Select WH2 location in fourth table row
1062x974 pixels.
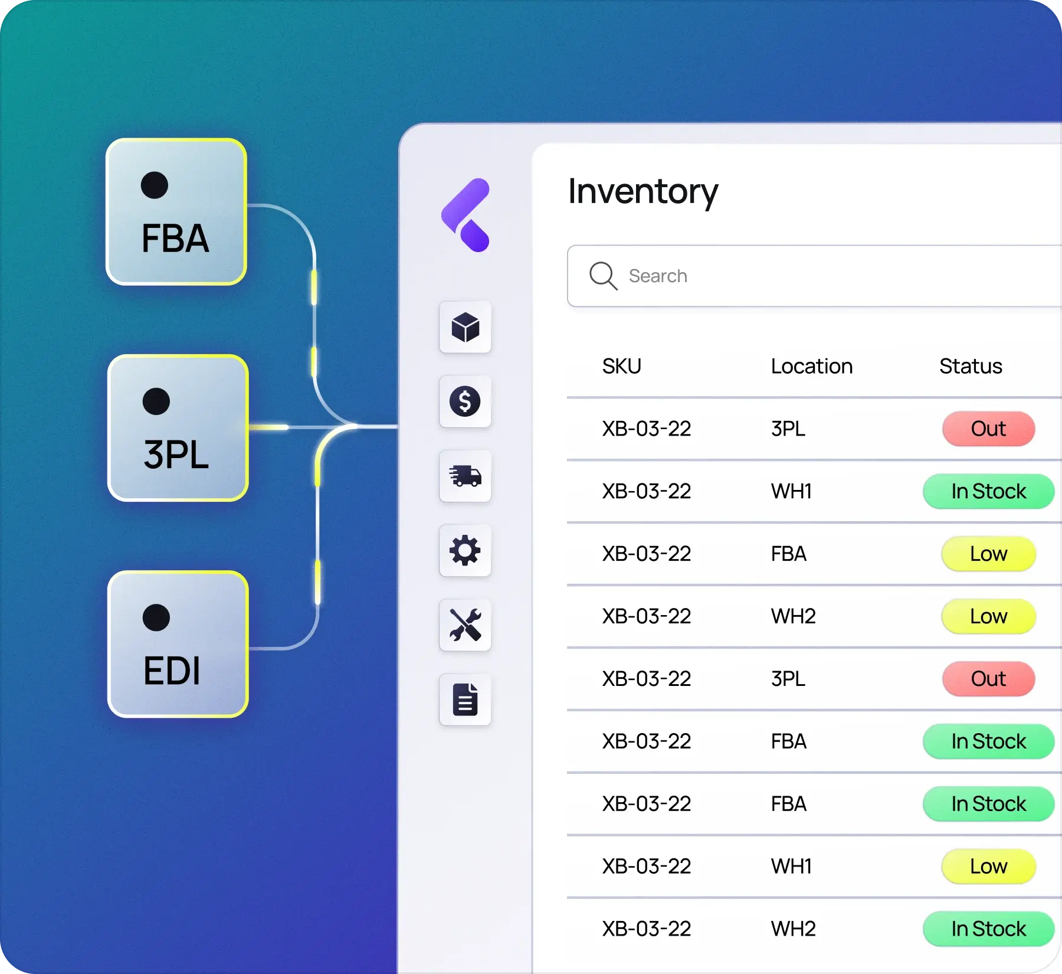click(793, 616)
